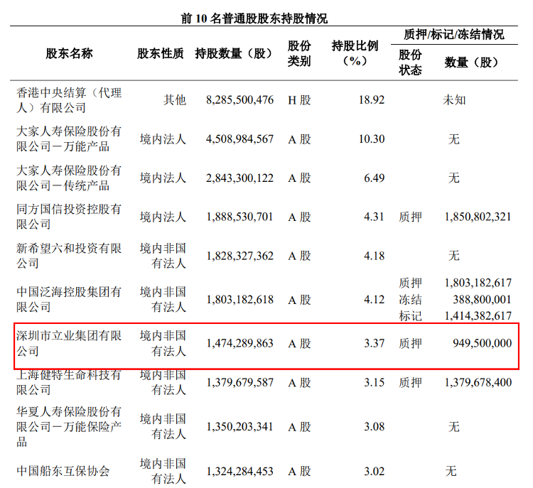533x488 pixels.
Task: Click the 冻结 status label
Action: [410, 299]
